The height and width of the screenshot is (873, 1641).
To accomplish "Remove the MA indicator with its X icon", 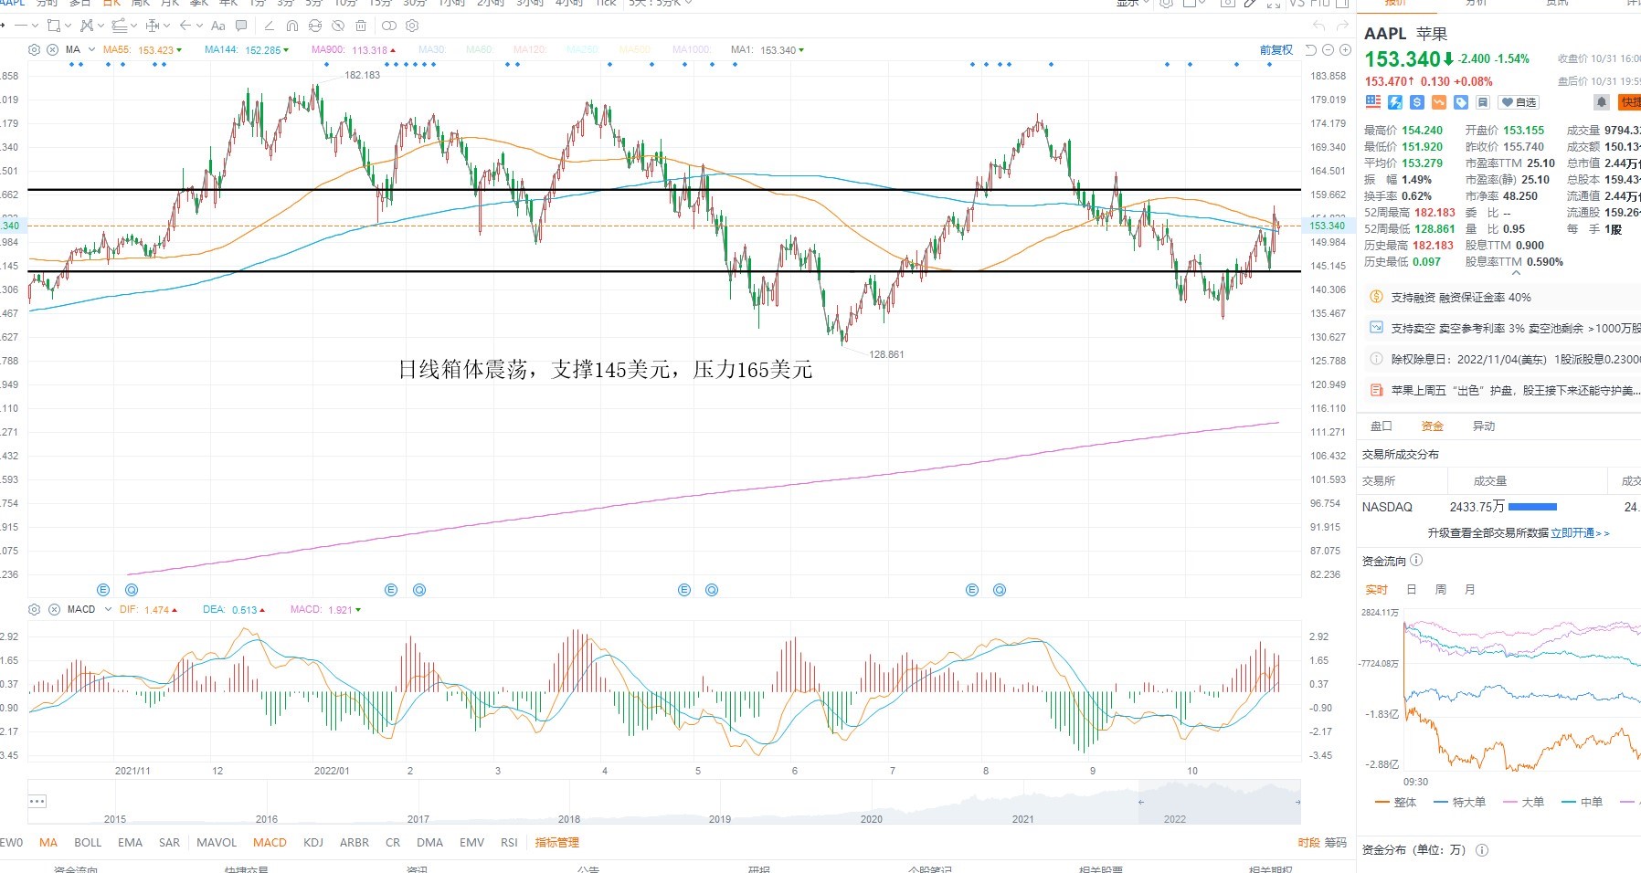I will 53,50.
